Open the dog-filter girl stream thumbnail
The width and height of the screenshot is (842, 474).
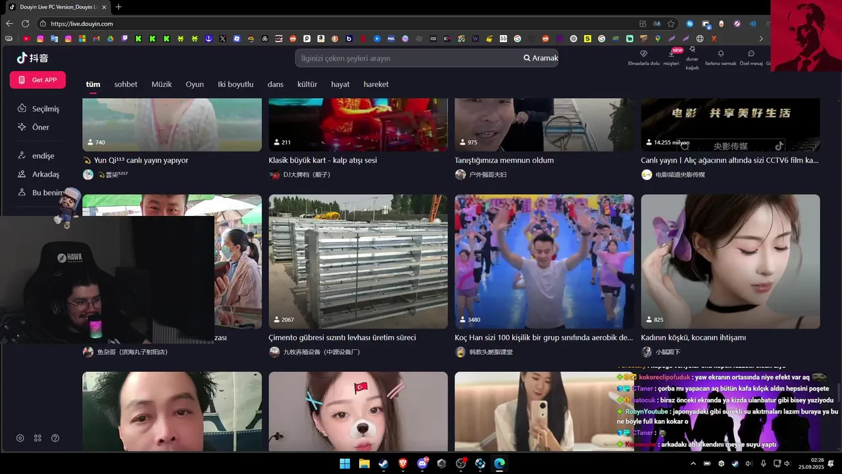click(358, 411)
